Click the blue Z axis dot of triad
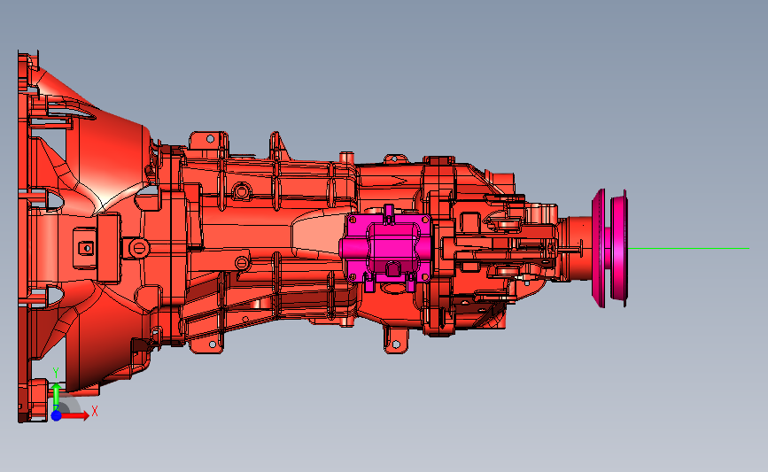This screenshot has width=768, height=472. (x=57, y=415)
